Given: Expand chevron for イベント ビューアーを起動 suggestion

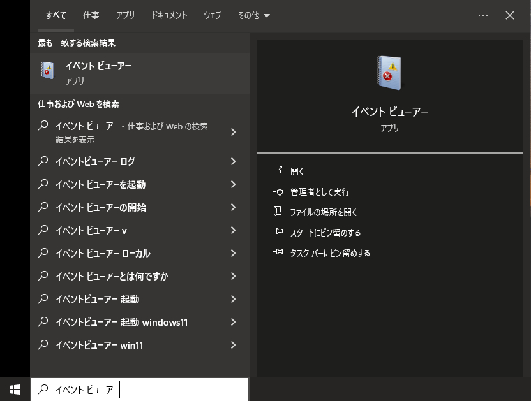Looking at the screenshot, I should tap(233, 185).
